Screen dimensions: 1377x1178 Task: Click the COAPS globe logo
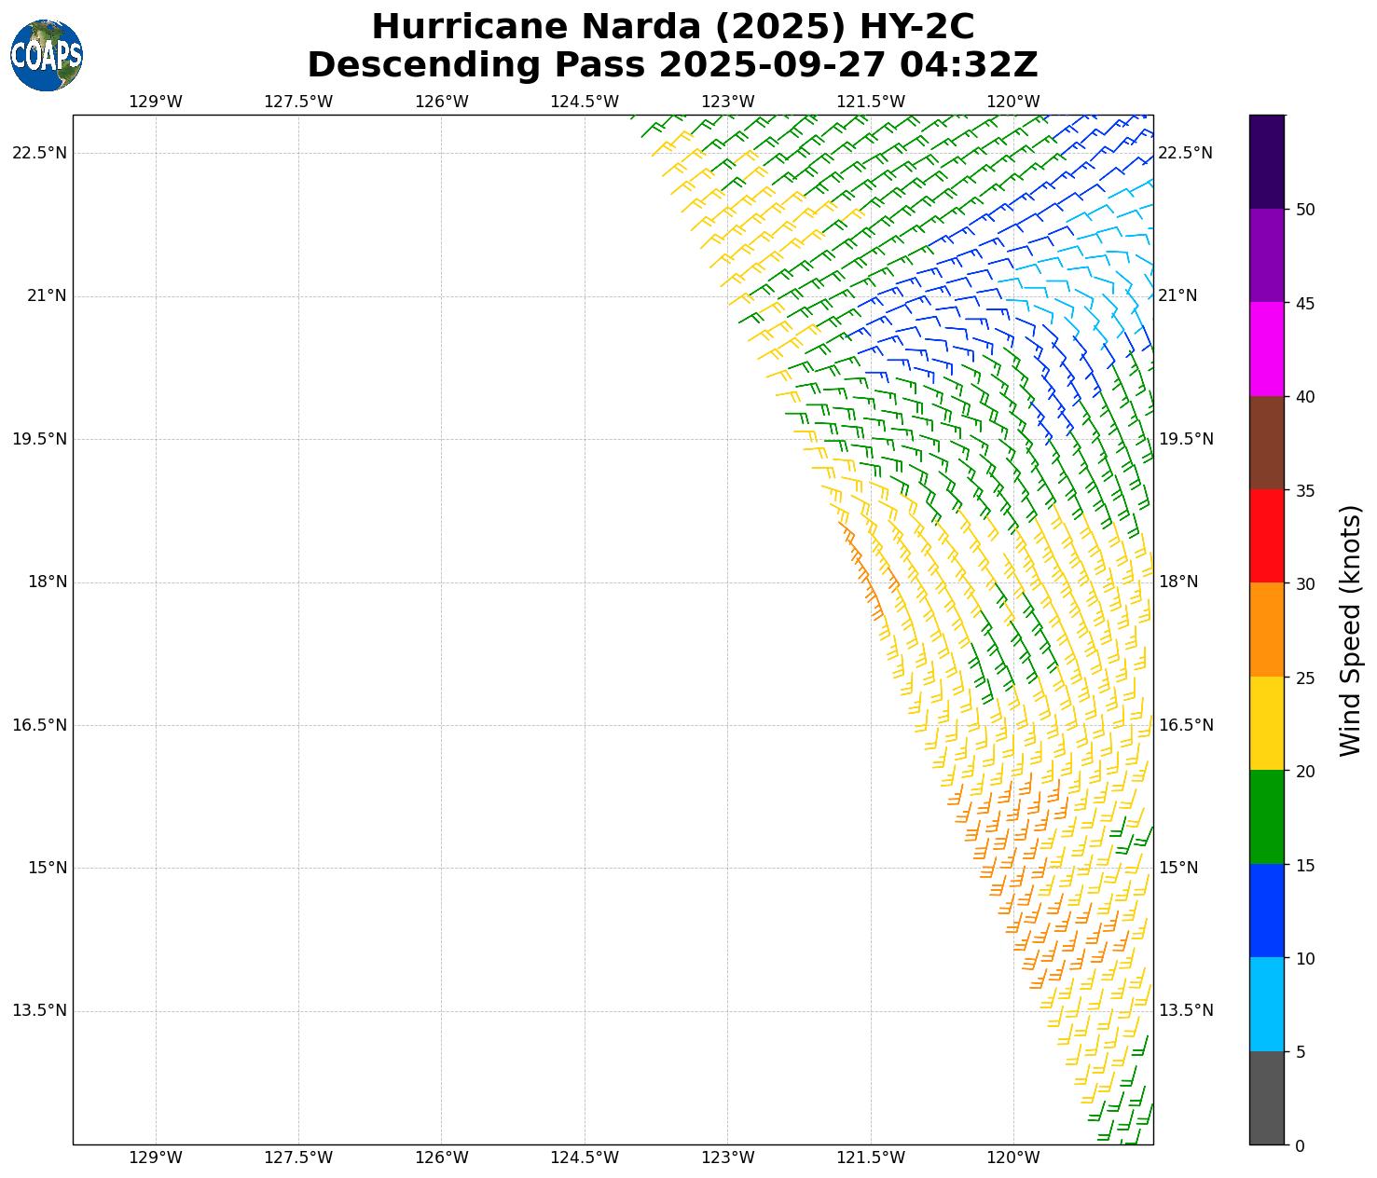(x=47, y=56)
